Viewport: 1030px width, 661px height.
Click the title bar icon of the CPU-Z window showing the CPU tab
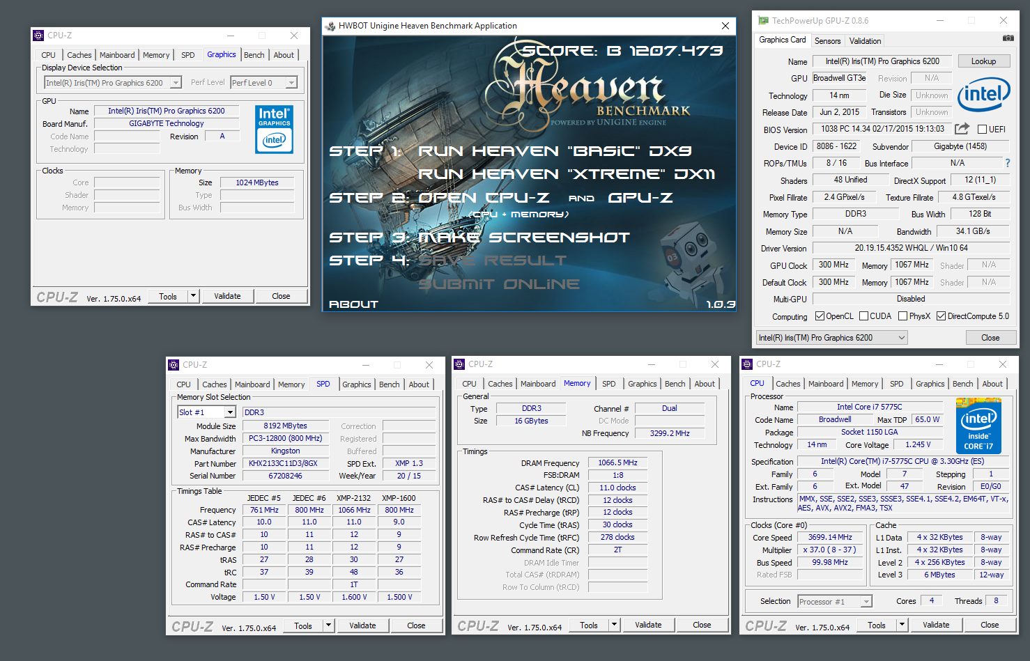(x=747, y=364)
